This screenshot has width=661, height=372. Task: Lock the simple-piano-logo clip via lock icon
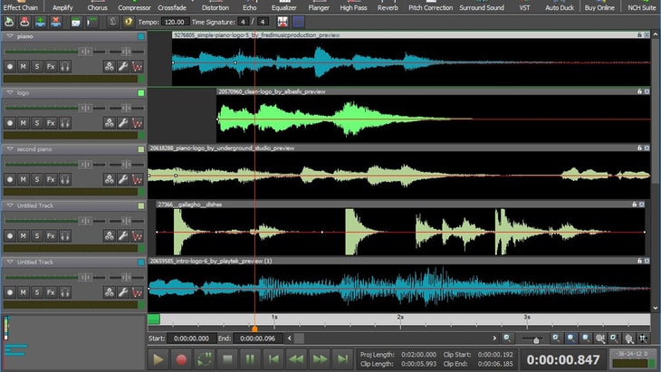(x=639, y=35)
